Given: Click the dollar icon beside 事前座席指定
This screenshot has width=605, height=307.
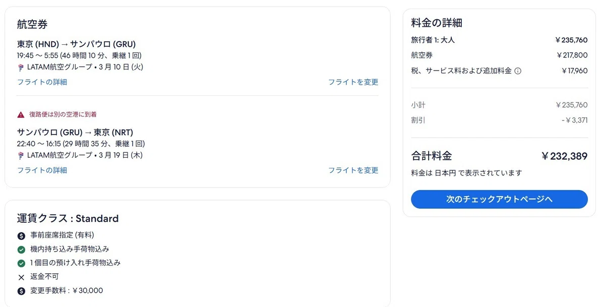Looking at the screenshot, I should click(x=21, y=235).
